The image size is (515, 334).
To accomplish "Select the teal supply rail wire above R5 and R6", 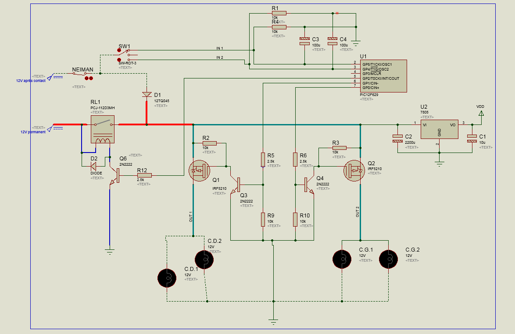I will point(276,124).
